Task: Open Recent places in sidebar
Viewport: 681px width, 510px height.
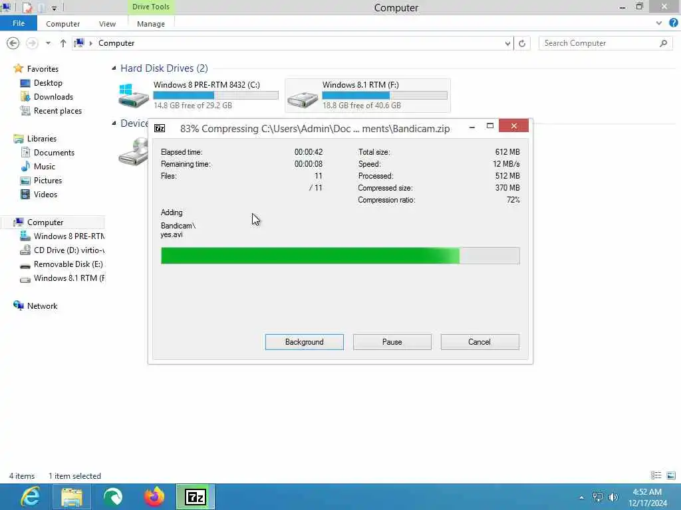Action: (x=58, y=111)
